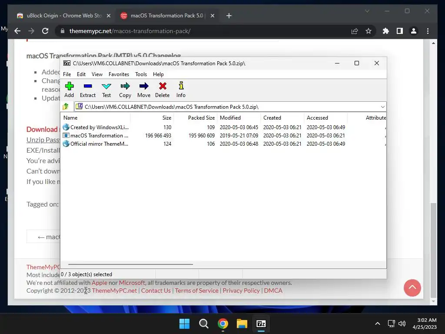Open the Help menu in 7-Zip
This screenshot has width=445, height=334.
pos(158,74)
